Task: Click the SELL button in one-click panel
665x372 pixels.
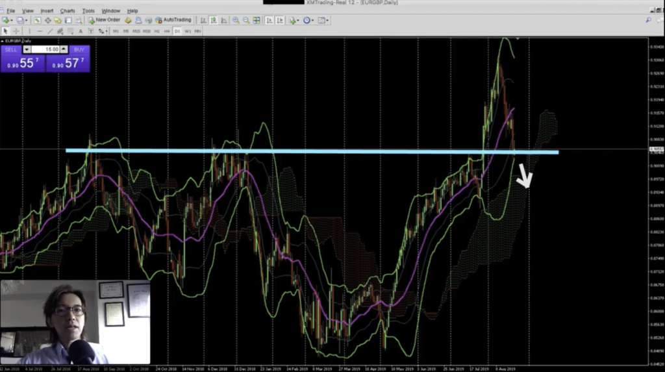Action: point(11,49)
